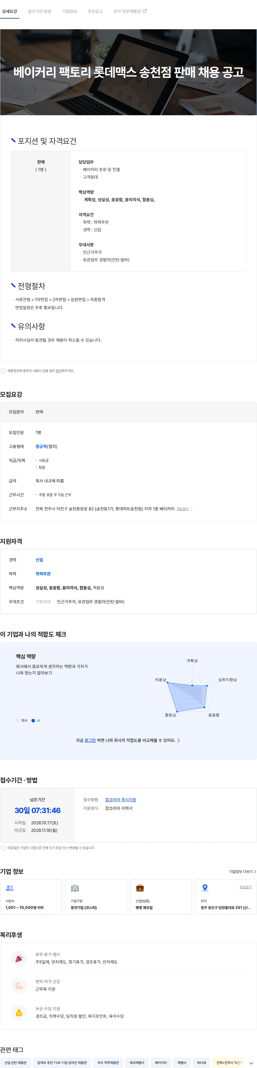
Task: Click the building icon on 기업구분 card
Action: 75,888
